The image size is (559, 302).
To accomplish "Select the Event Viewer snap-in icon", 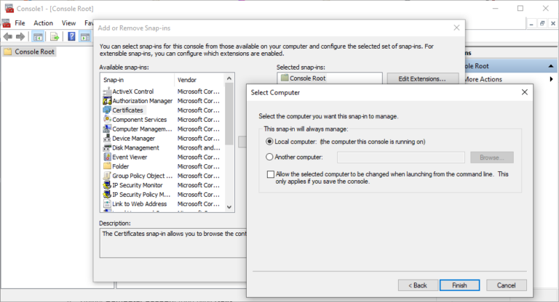I will pyautogui.click(x=106, y=157).
